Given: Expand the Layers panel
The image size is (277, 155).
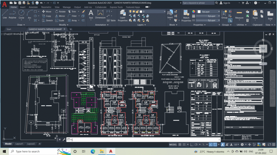Looking at the screenshot, I should [142, 25].
